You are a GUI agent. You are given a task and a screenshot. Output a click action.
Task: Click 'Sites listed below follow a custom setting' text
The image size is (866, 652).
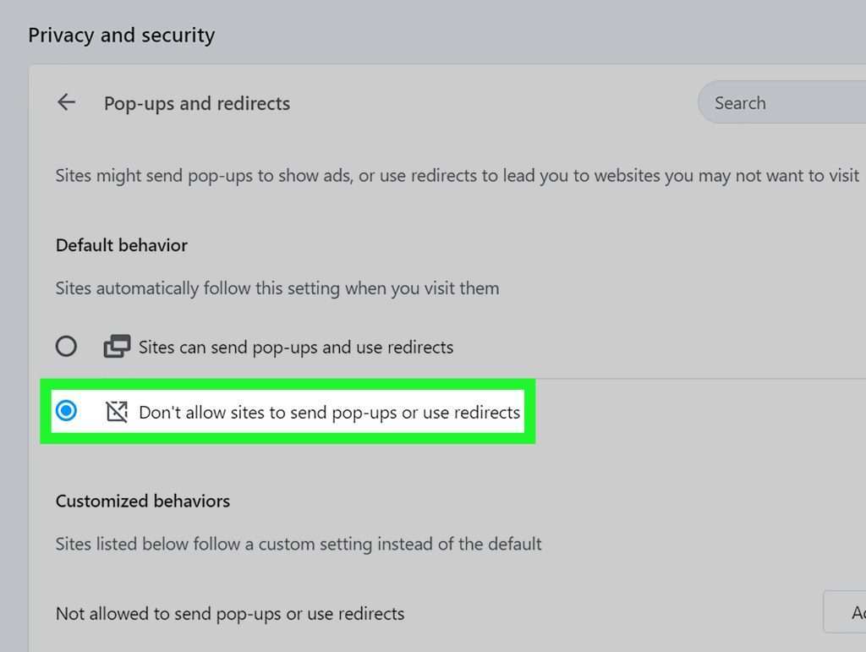click(x=299, y=544)
